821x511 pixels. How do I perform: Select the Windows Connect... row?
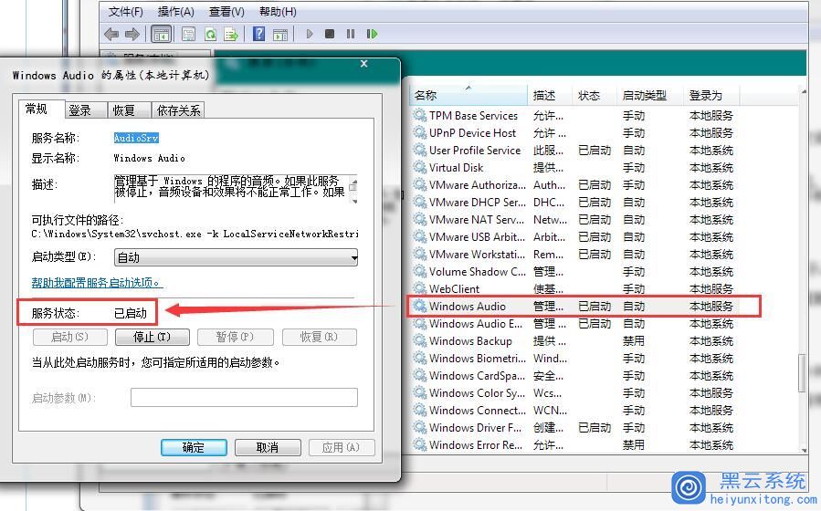tap(575, 410)
